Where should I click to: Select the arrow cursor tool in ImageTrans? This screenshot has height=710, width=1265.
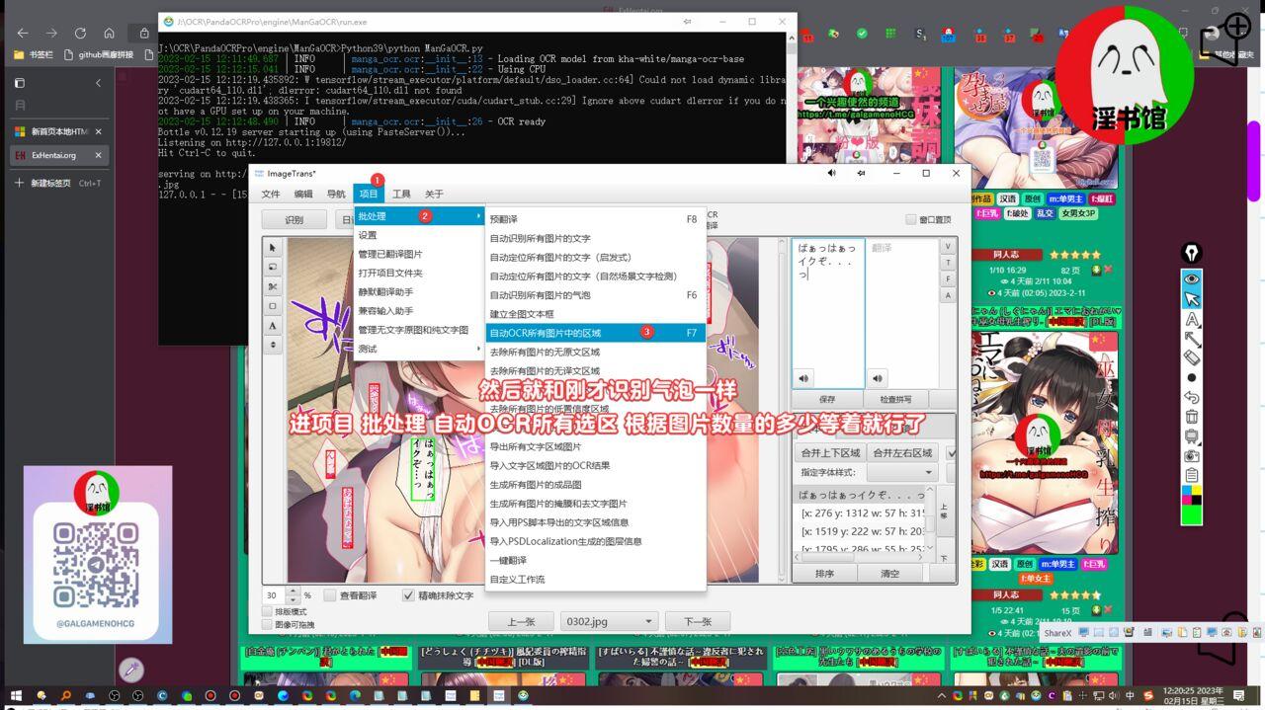pos(273,248)
